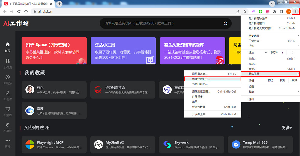Click the share page icon in address bar
Viewport: 300px width, 156px height.
(x=238, y=11)
